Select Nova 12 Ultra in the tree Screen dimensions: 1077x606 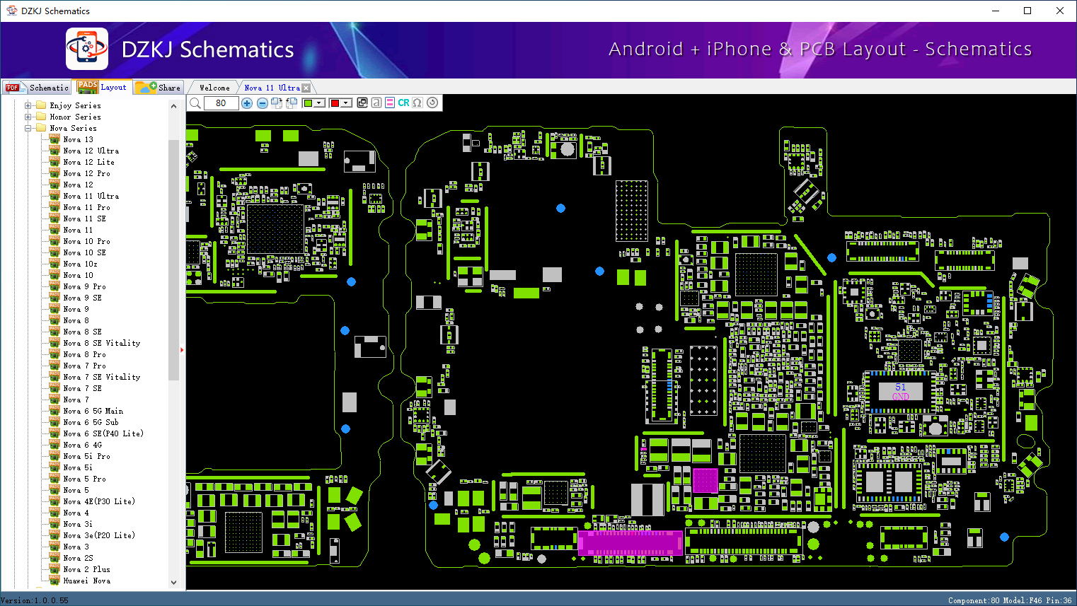tap(91, 151)
